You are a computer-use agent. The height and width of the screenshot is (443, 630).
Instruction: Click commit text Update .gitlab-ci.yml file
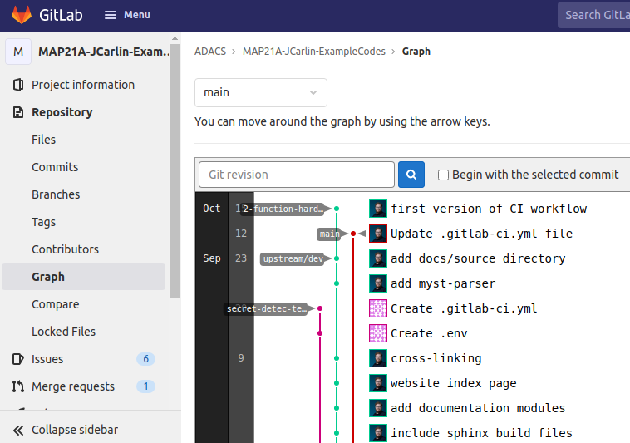point(482,234)
